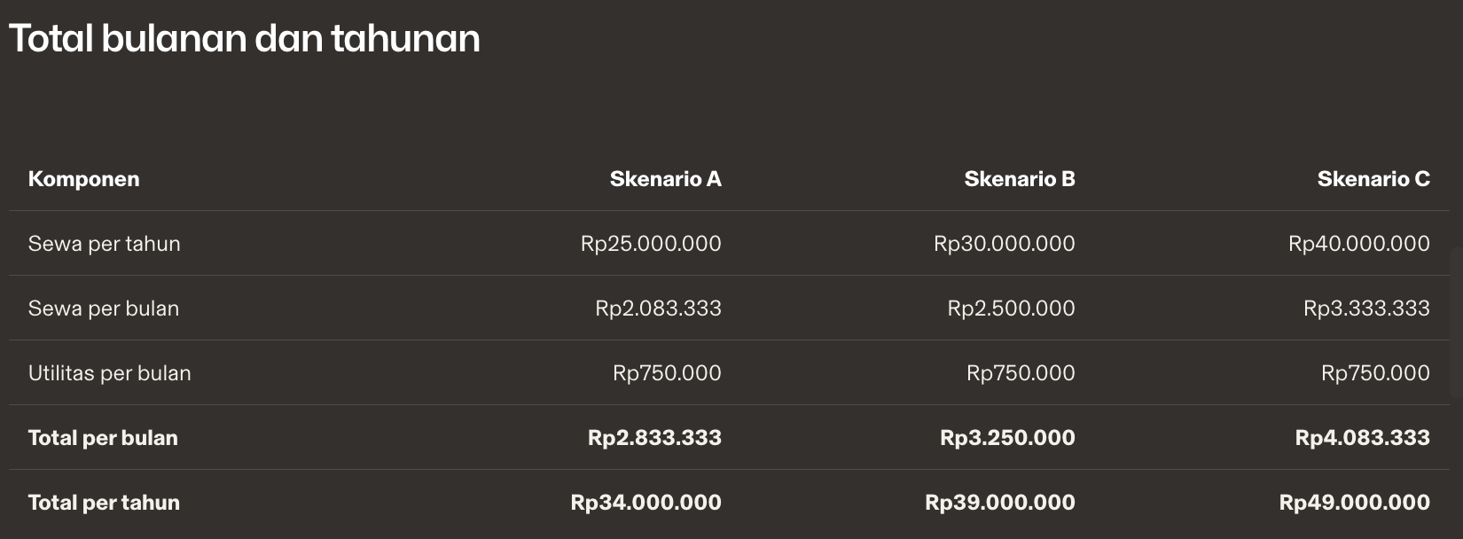Click the Total bulanan dan tahunan heading
The height and width of the screenshot is (539, 1463).
tap(245, 39)
